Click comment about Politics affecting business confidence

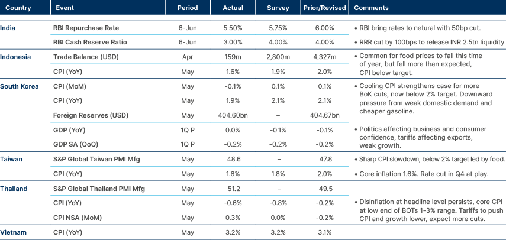click(420, 137)
